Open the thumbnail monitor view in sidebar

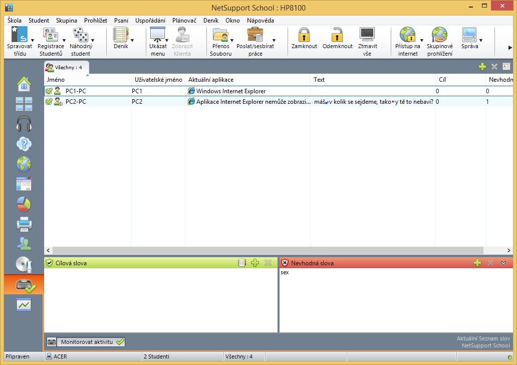pyautogui.click(x=24, y=104)
